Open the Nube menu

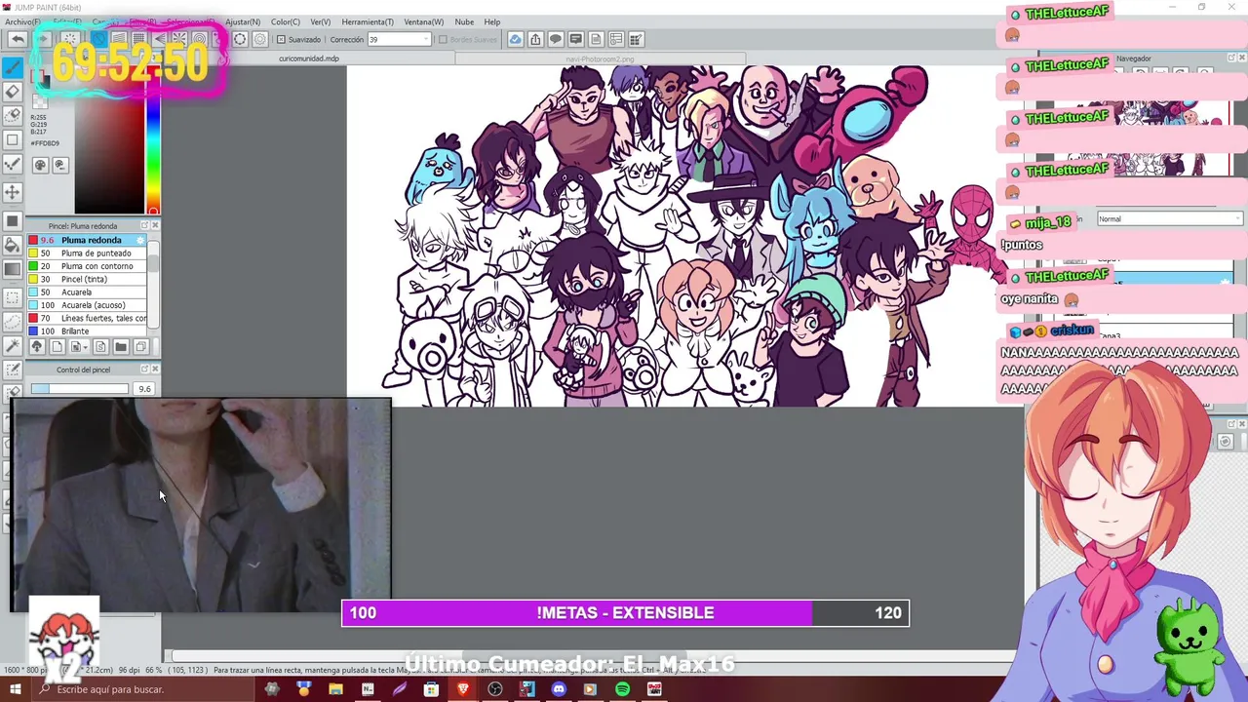pos(464,21)
